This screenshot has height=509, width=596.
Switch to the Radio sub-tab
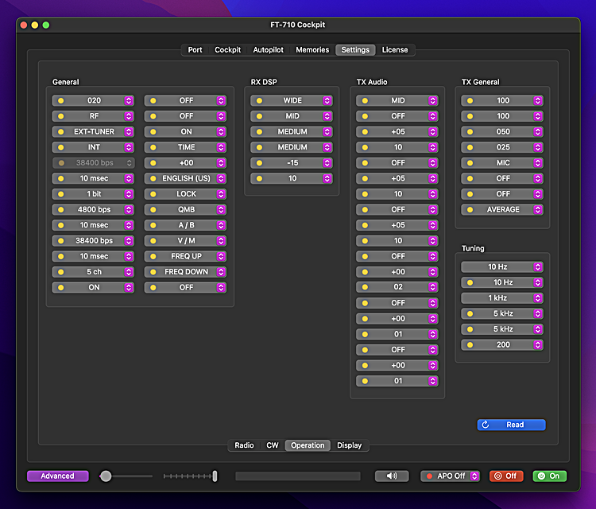pyautogui.click(x=244, y=445)
